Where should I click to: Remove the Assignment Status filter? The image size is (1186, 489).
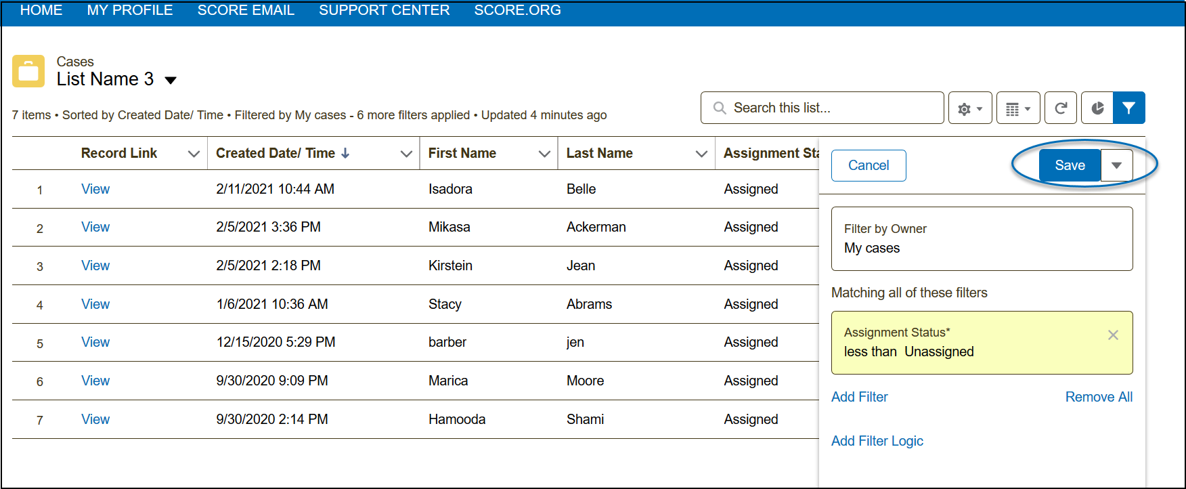pyautogui.click(x=1113, y=335)
